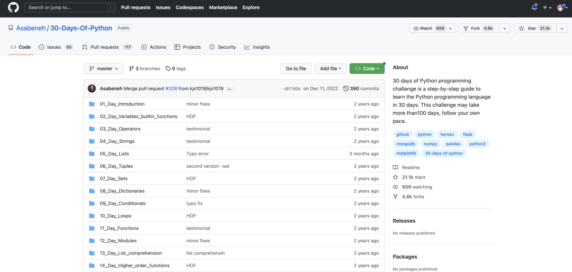The image size is (572, 272).
Task: Click the Search or jump to field
Action: [69, 7]
